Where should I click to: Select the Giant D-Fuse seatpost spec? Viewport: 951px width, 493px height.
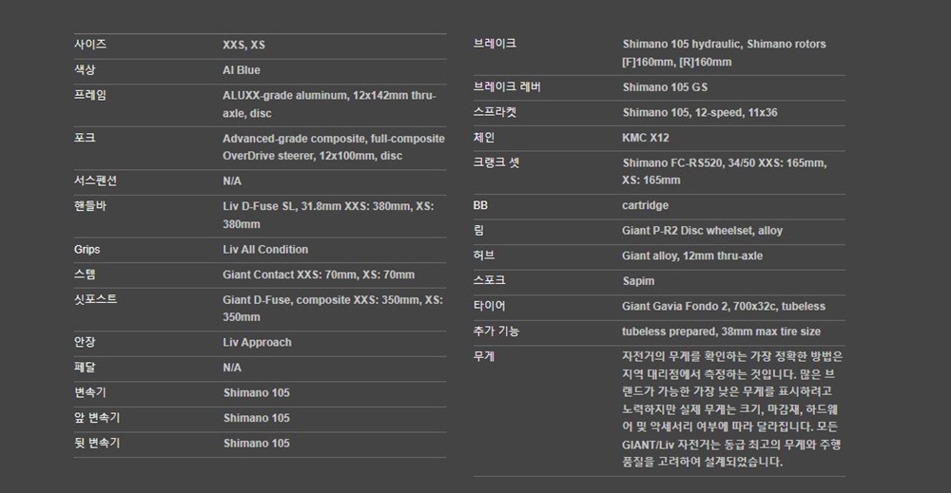332,309
